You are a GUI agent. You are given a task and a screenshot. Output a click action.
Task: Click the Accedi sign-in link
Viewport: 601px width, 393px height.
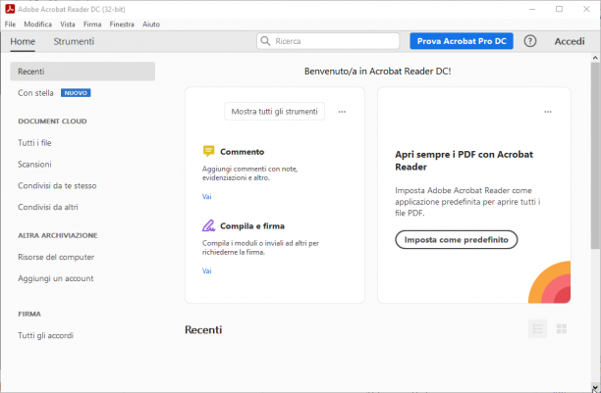570,41
